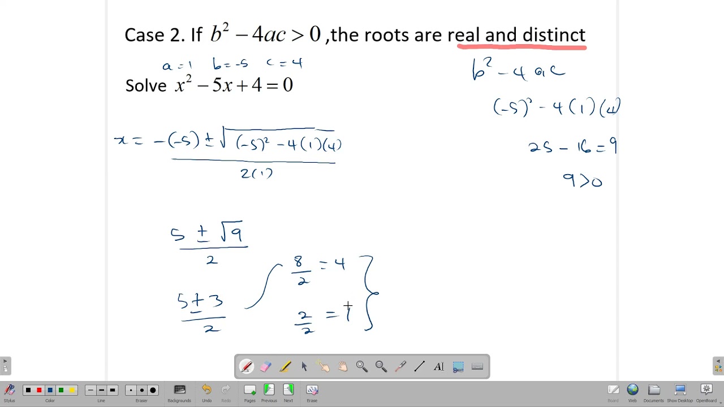
Task: Pick the black pen color
Action: [x=28, y=390]
